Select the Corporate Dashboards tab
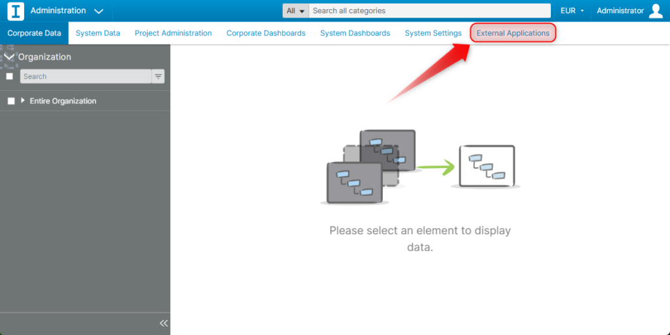The height and width of the screenshot is (335, 670). click(x=266, y=33)
